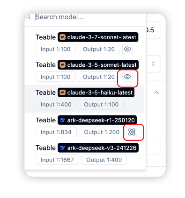Click the 0.5 value field behind the popup
Image resolution: width=185 pixels, height=198 pixels.
coord(153,30)
